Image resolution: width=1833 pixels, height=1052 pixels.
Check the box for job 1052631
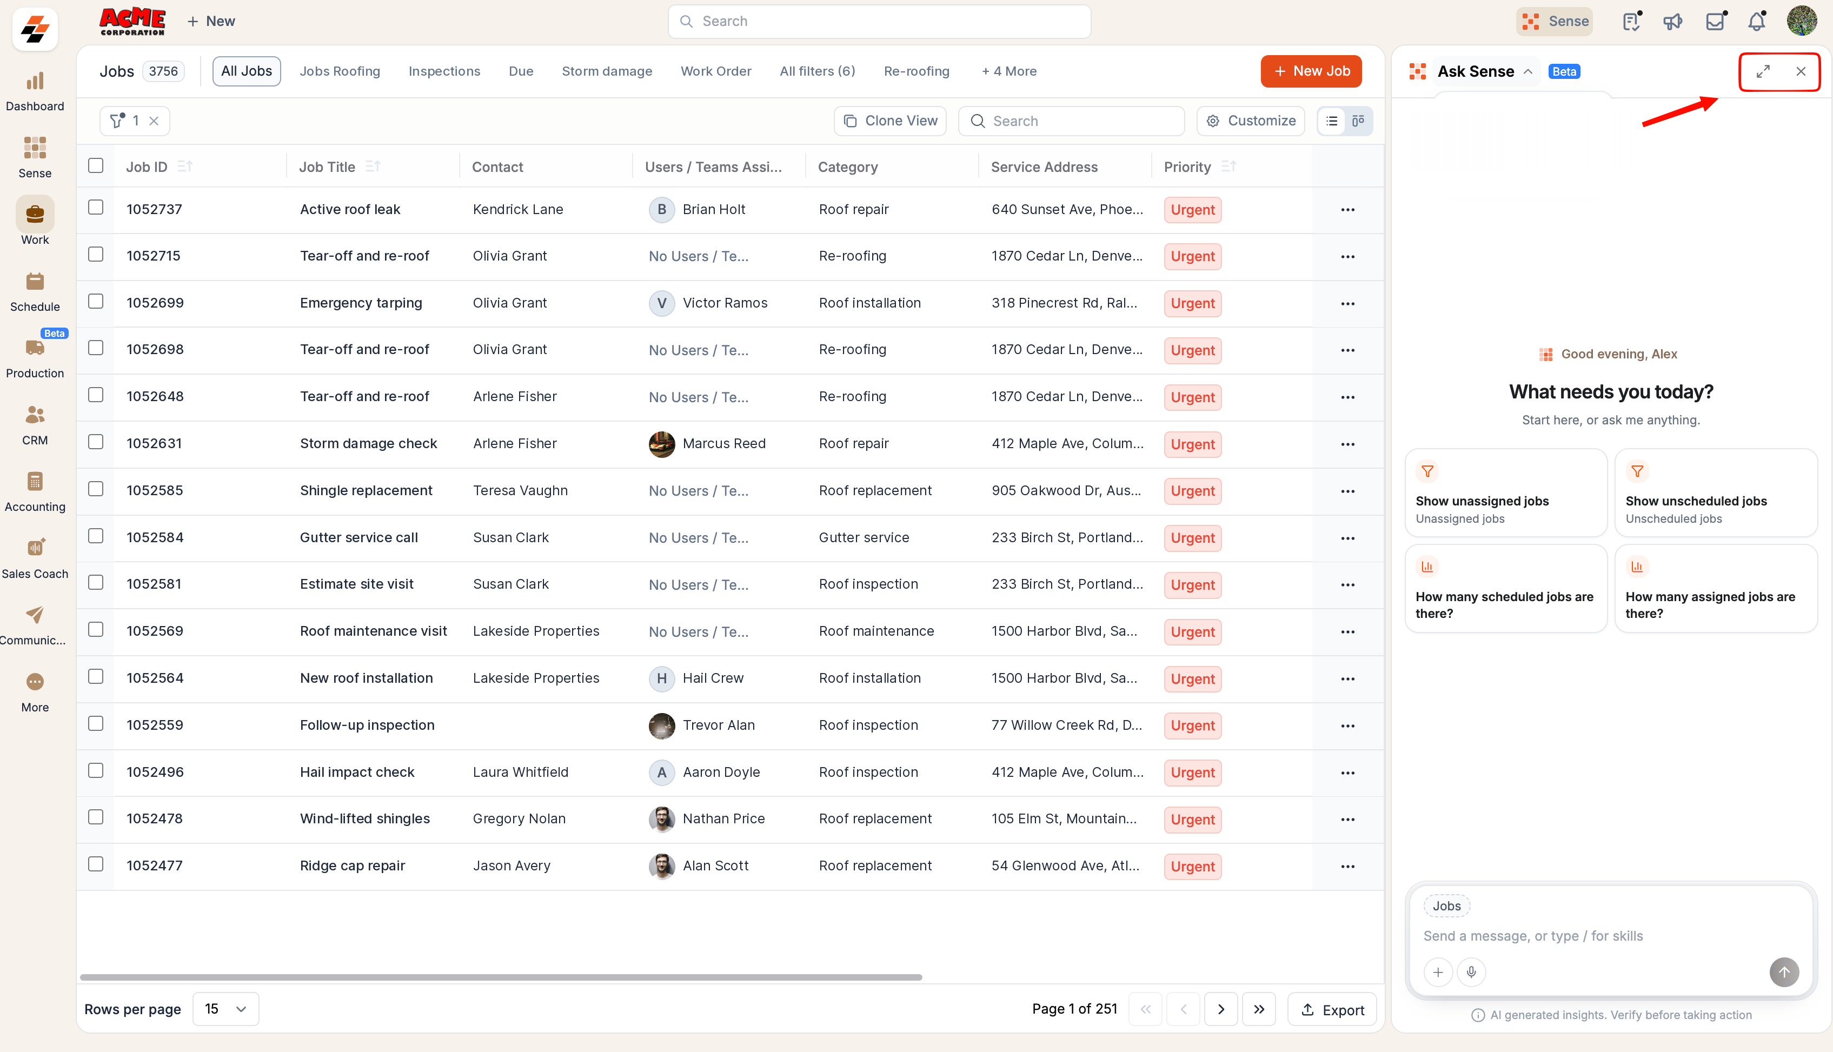coord(95,442)
